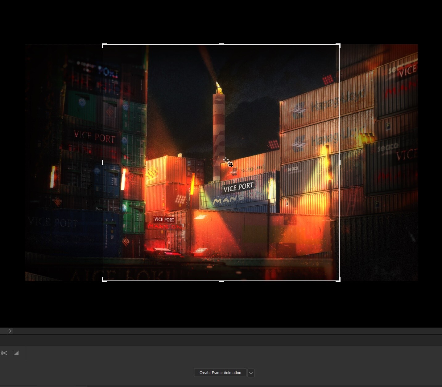
Task: Select the bottom-center crop edge handle
Action: pos(221,281)
